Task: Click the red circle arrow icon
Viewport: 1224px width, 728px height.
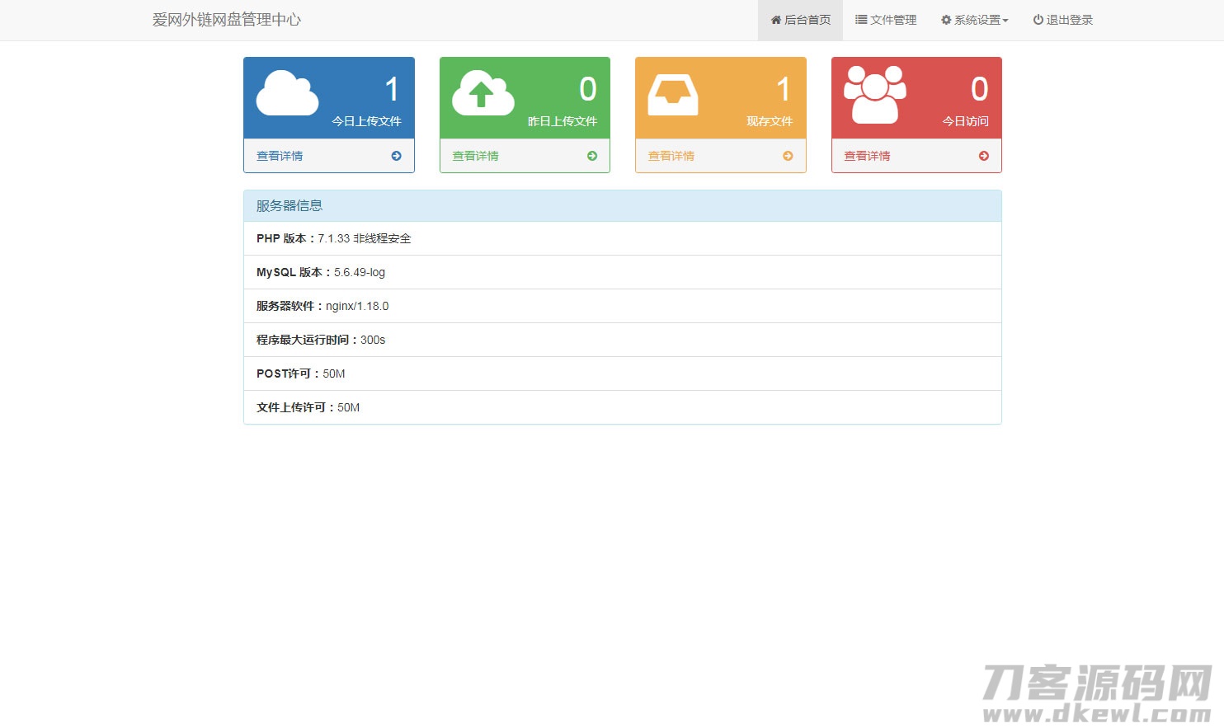Action: point(983,156)
